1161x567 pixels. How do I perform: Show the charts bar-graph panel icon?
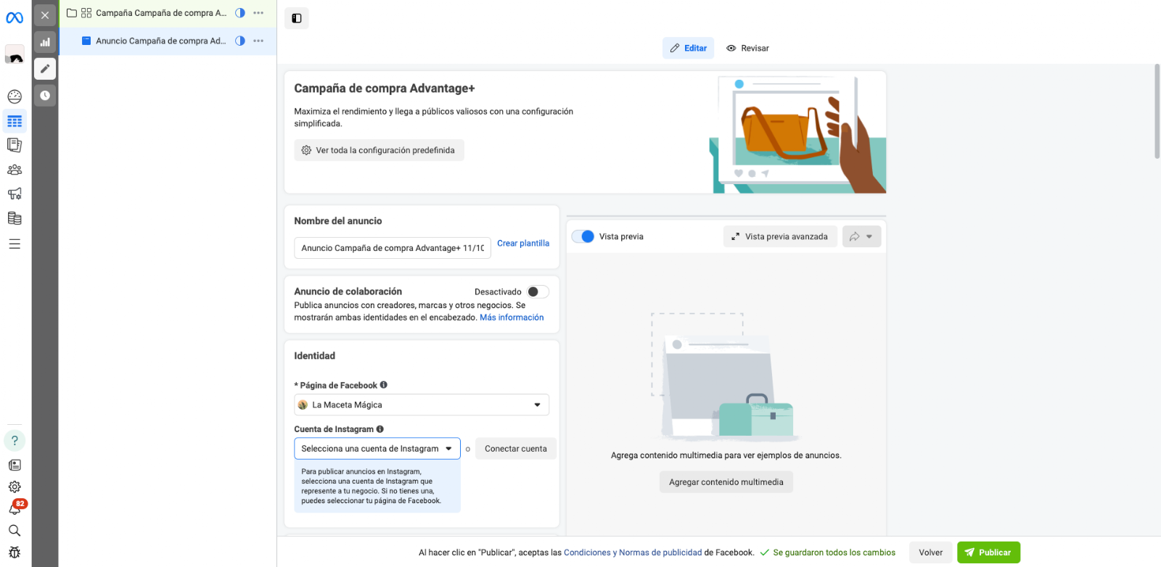(45, 42)
